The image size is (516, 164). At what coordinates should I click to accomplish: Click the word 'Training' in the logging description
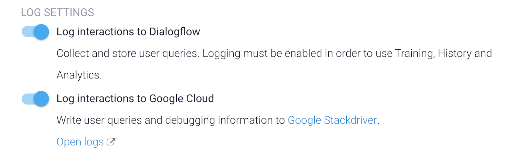(415, 53)
